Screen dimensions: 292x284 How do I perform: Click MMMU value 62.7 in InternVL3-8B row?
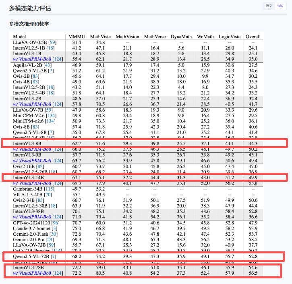tap(77, 143)
